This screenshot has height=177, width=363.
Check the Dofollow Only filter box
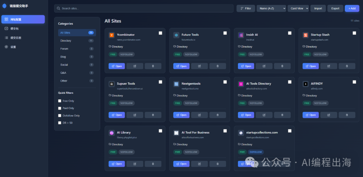click(60, 116)
